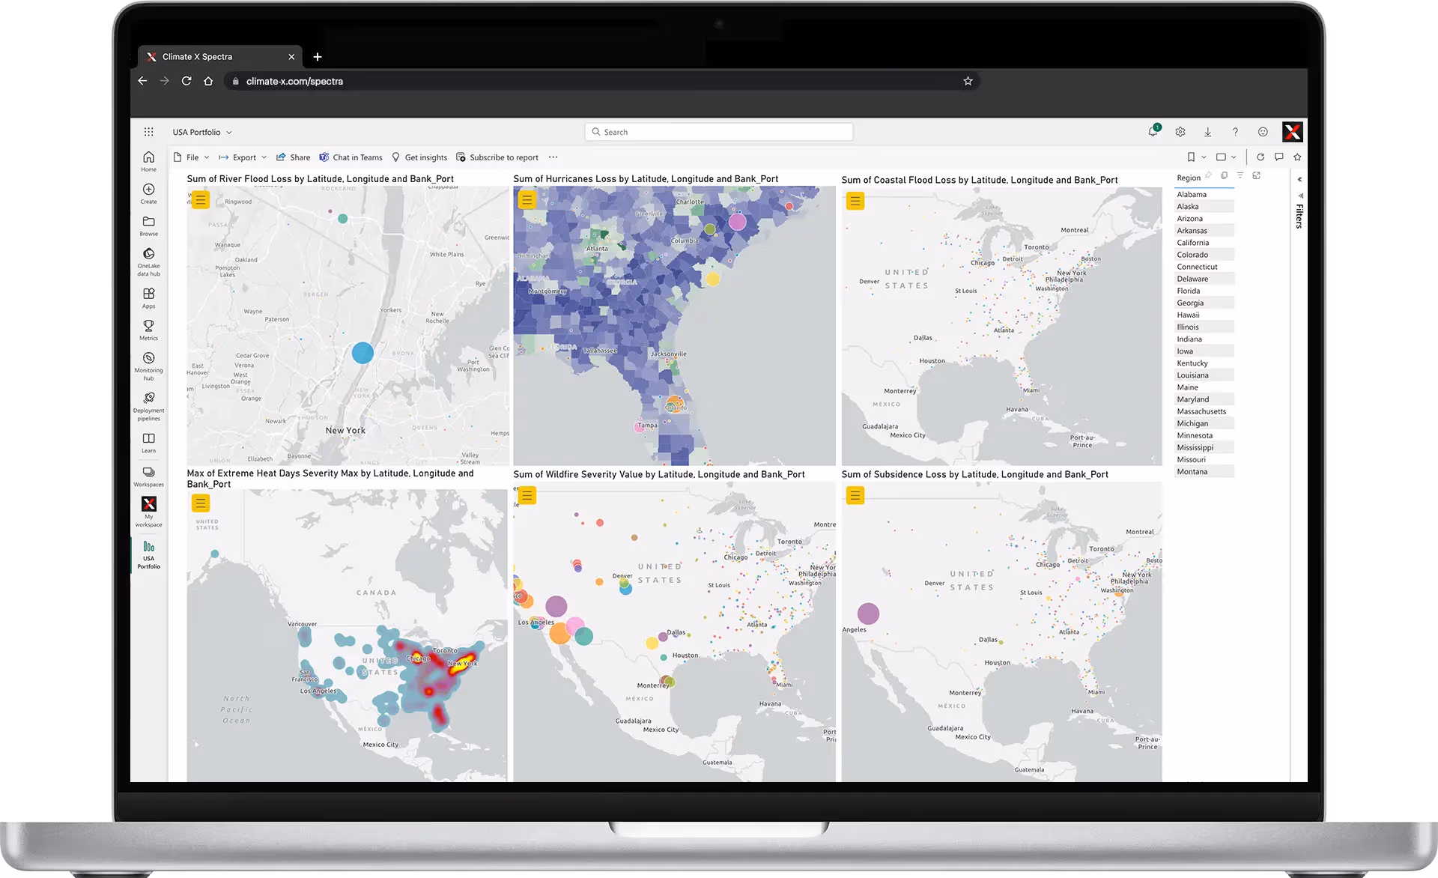Open the Bookmarks dropdown
Image resolution: width=1438 pixels, height=878 pixels.
point(1196,157)
